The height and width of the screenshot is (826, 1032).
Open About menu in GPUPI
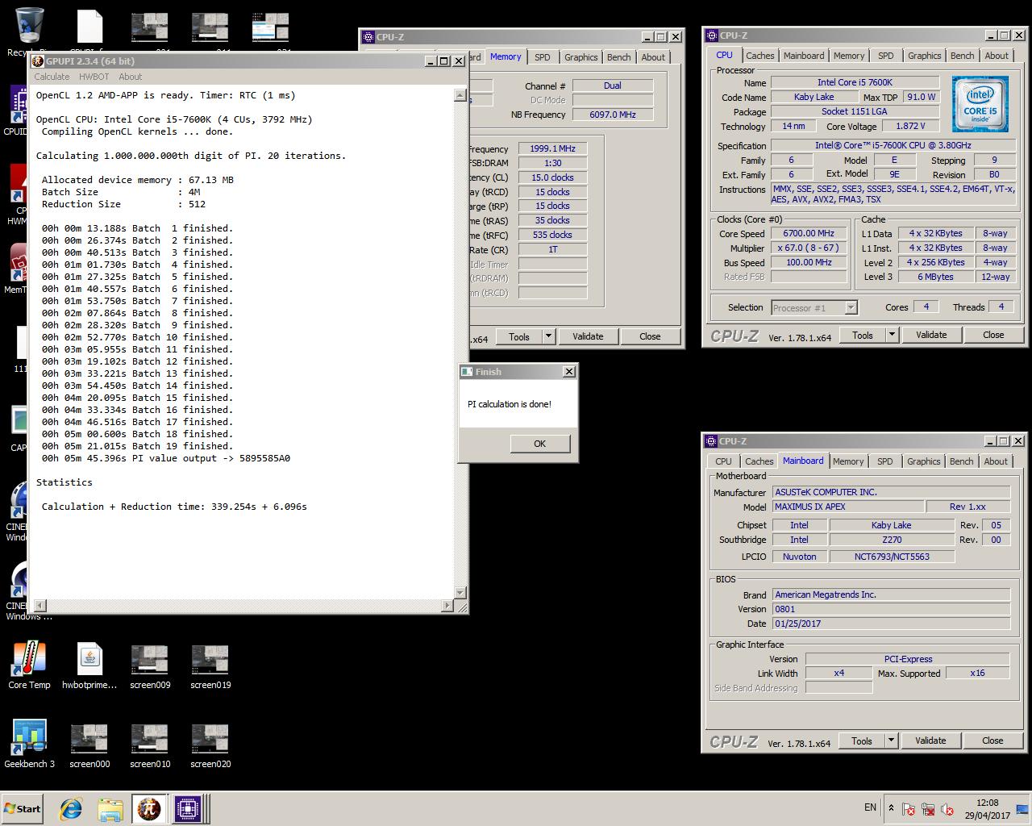pos(130,77)
